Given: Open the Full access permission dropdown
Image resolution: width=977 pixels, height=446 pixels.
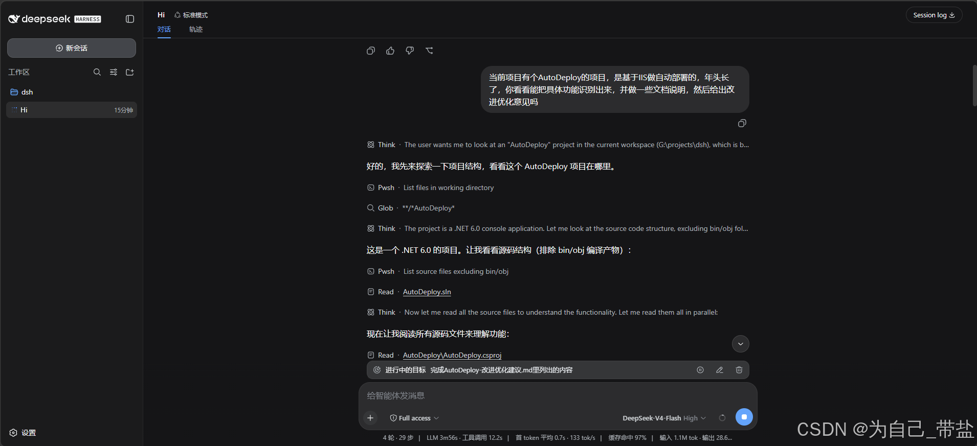Looking at the screenshot, I should (x=414, y=418).
